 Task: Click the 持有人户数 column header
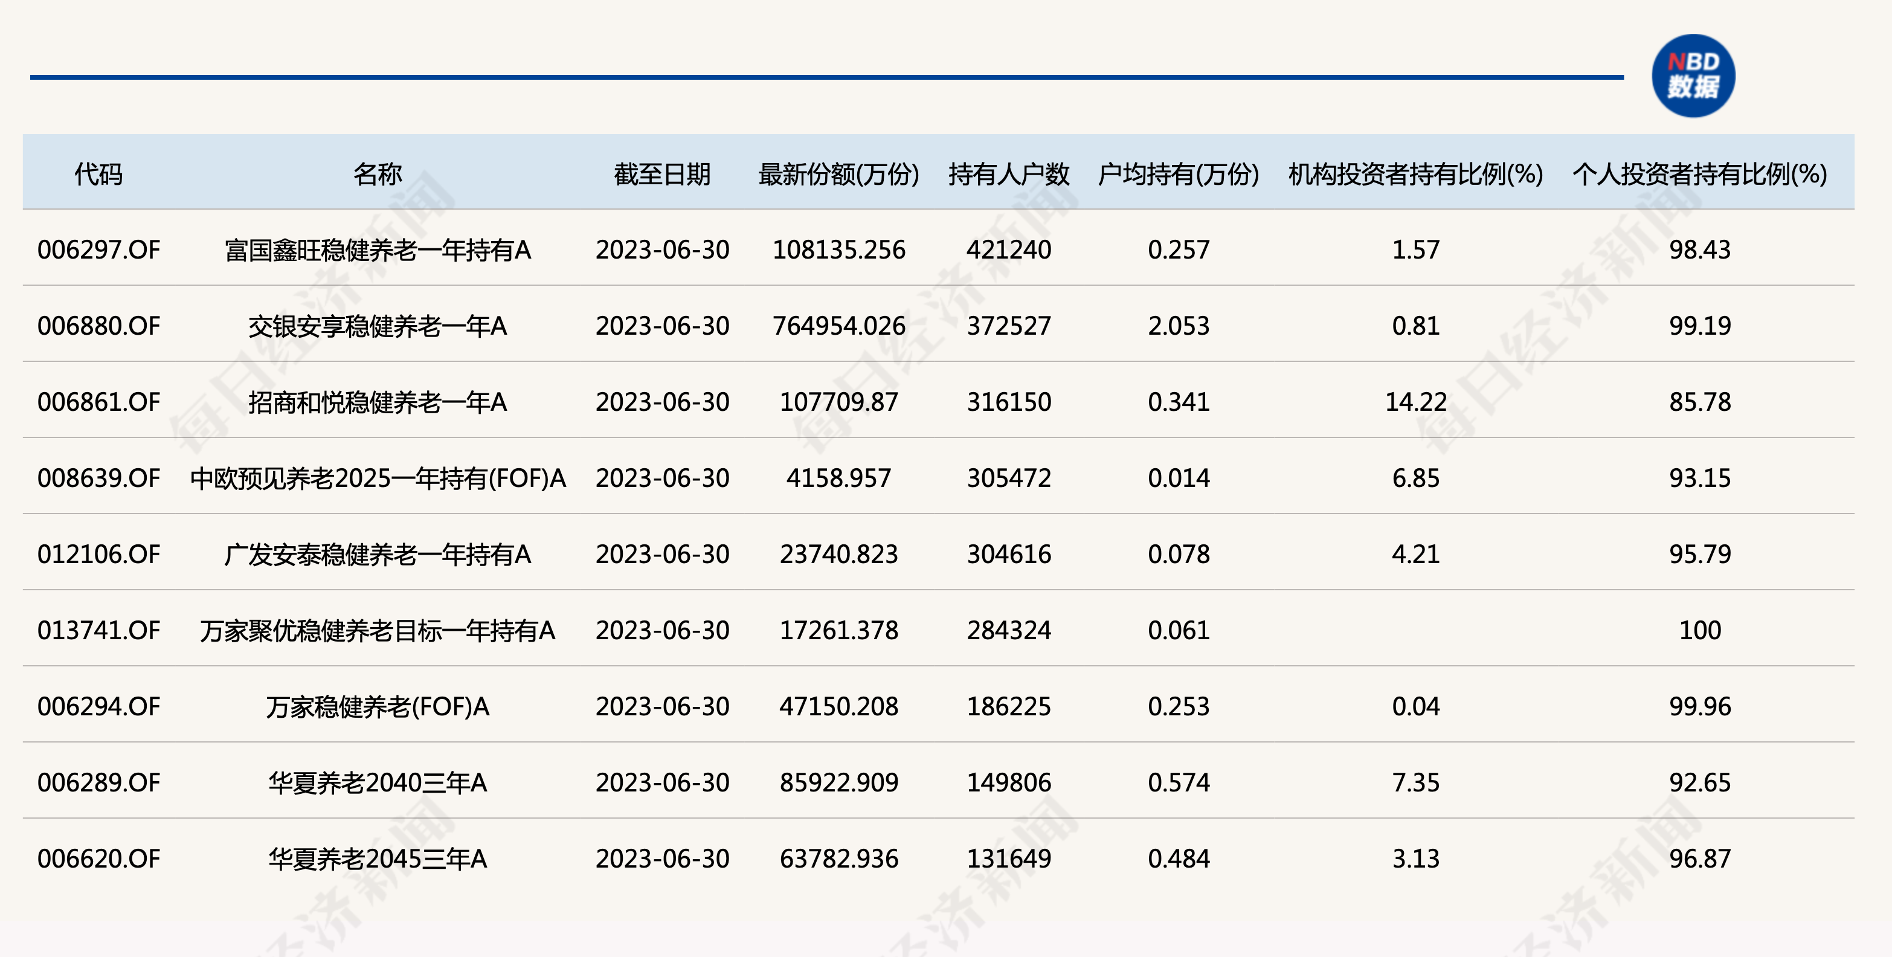click(1008, 174)
